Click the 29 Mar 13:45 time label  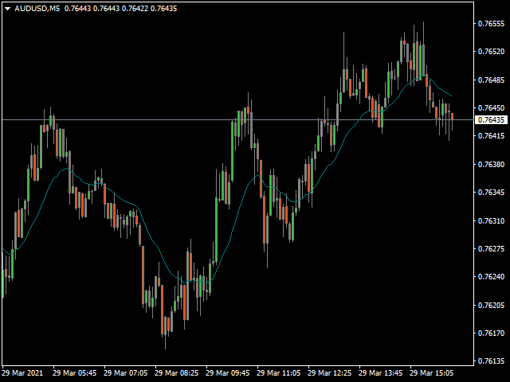pos(381,372)
